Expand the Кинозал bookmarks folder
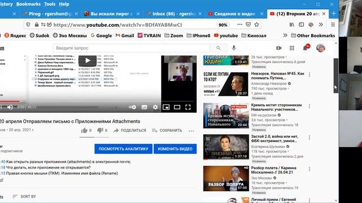362x203 pixels. point(254,36)
